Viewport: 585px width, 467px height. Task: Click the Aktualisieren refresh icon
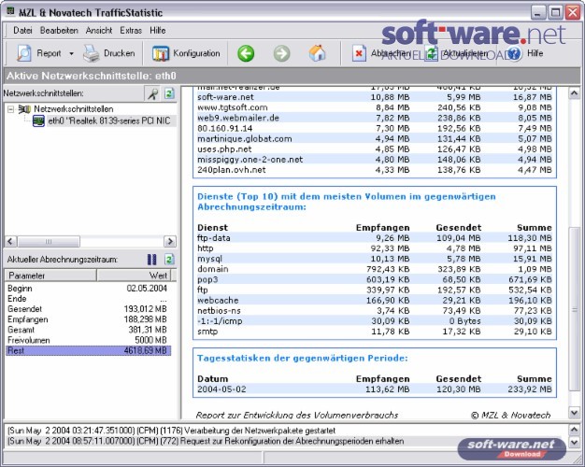pos(431,53)
